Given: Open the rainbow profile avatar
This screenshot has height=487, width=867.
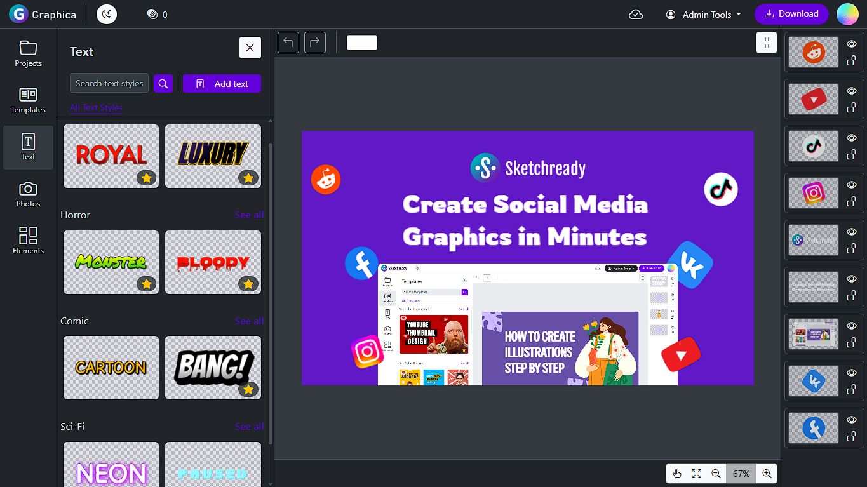Looking at the screenshot, I should (847, 14).
